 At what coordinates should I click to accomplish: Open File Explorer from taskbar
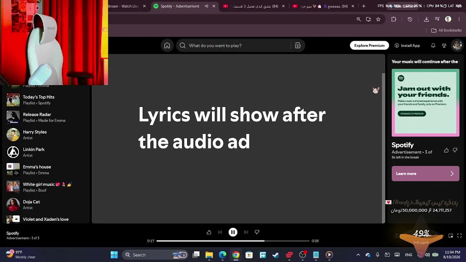209,255
